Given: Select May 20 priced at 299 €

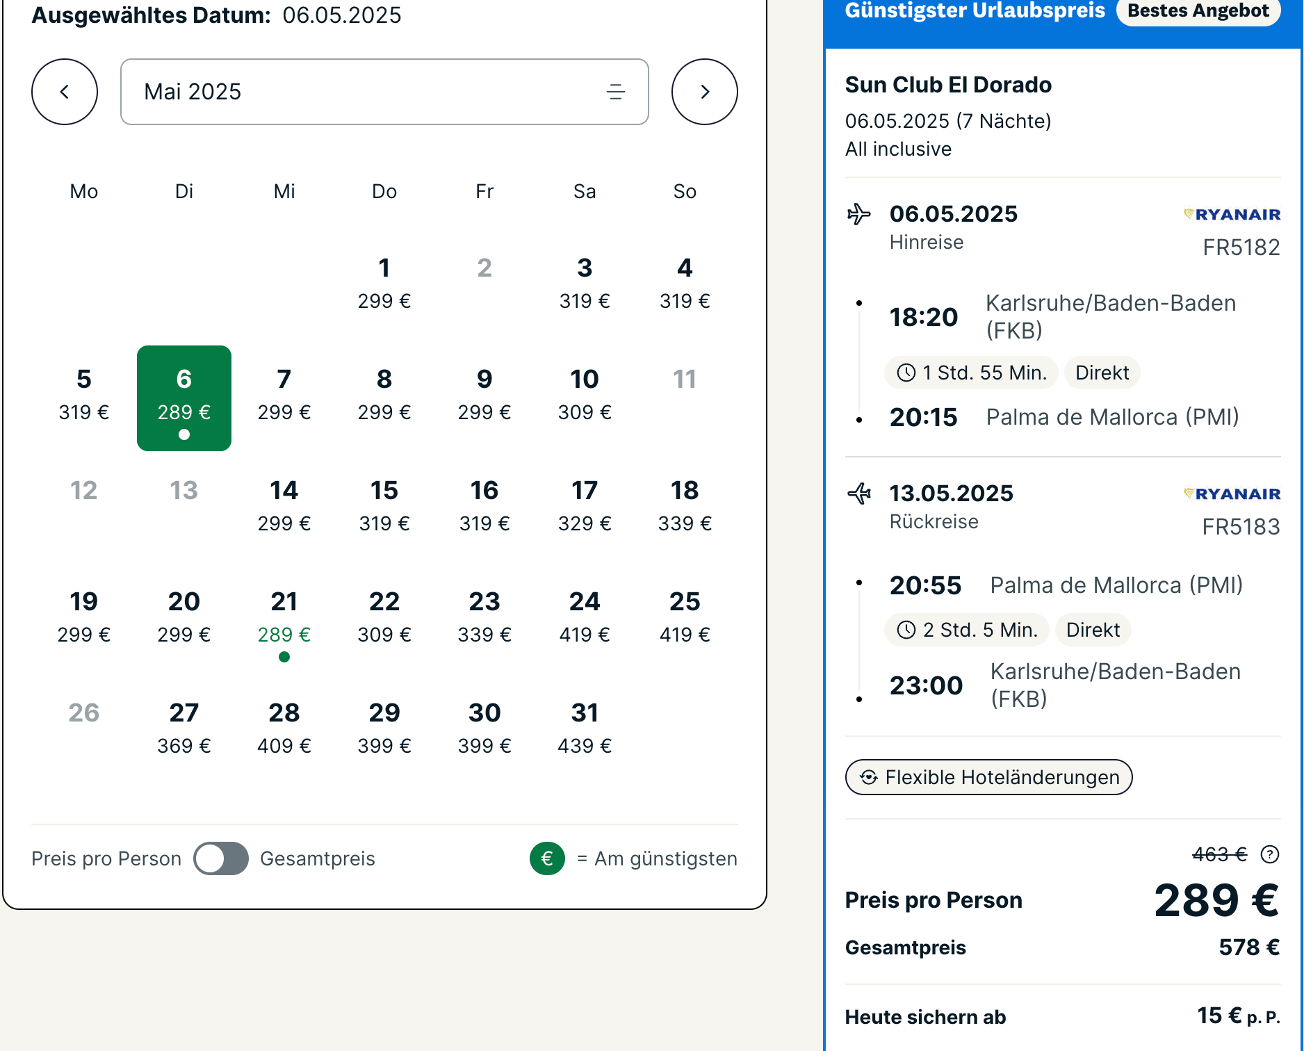Looking at the screenshot, I should coord(184,618).
